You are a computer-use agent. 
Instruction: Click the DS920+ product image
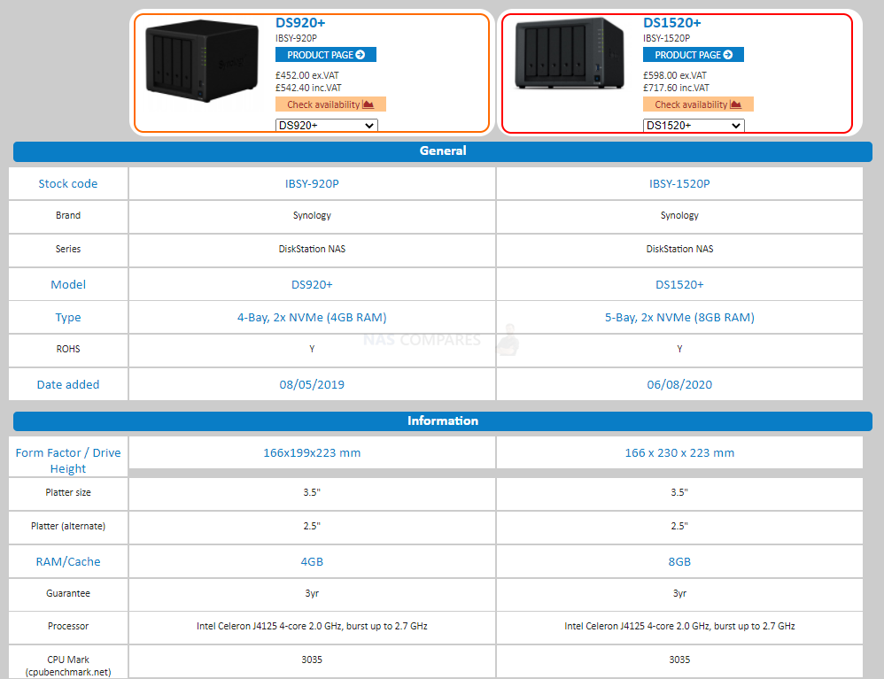pyautogui.click(x=202, y=61)
